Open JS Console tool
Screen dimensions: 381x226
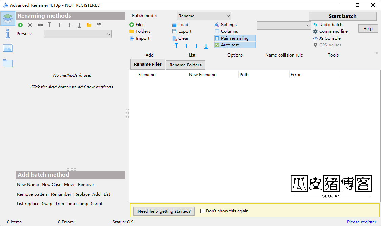[x=327, y=38]
